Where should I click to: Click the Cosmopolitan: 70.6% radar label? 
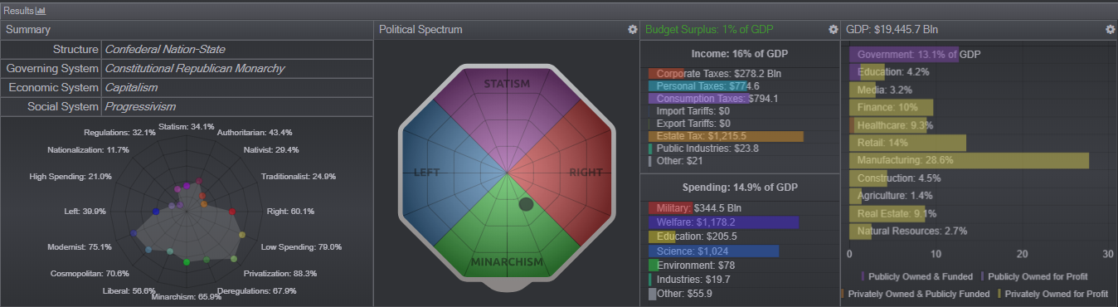(x=90, y=274)
